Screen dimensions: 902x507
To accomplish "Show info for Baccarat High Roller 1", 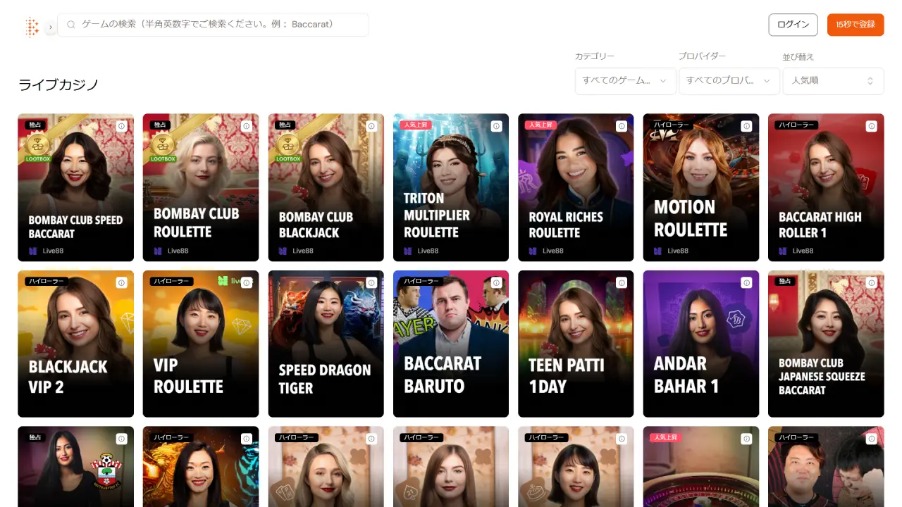I will coord(872,126).
